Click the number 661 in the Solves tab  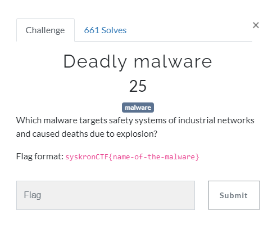[92, 30]
